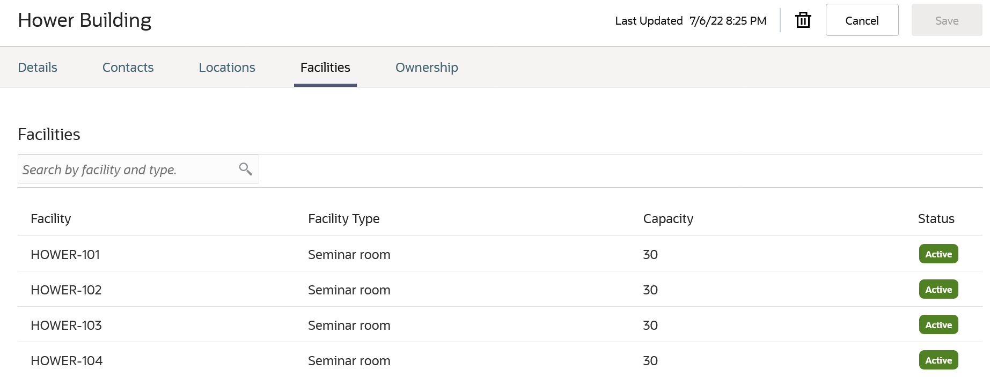Click the Capacity column header
990x377 pixels.
click(x=668, y=219)
